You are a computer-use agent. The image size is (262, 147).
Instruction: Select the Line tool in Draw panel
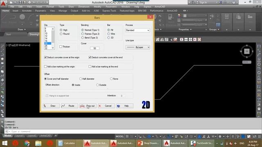pos(5,18)
